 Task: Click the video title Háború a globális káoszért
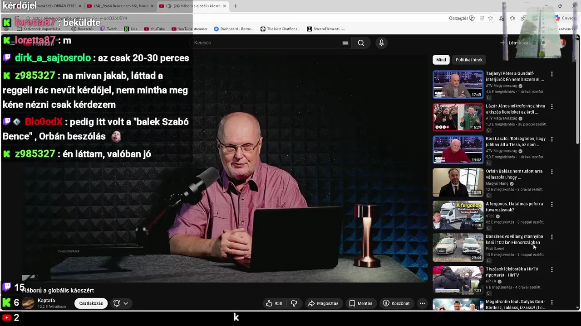click(58, 291)
